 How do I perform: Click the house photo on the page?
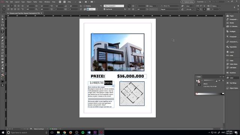point(117,52)
